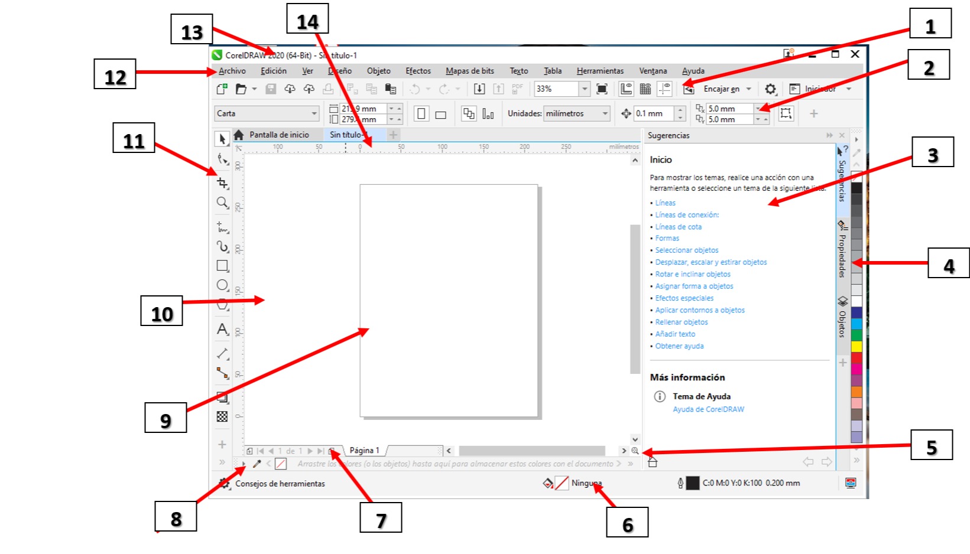
Task: Click the New document icon
Action: coord(222,89)
